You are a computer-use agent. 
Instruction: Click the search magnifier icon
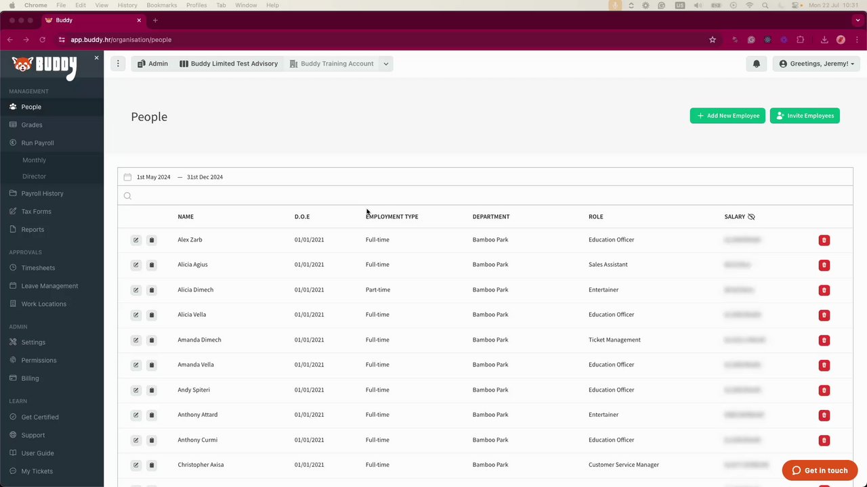tap(127, 196)
